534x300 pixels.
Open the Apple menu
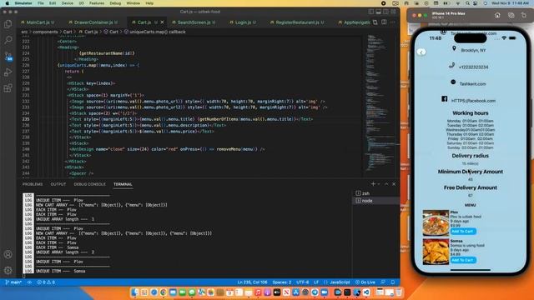click(x=8, y=3)
